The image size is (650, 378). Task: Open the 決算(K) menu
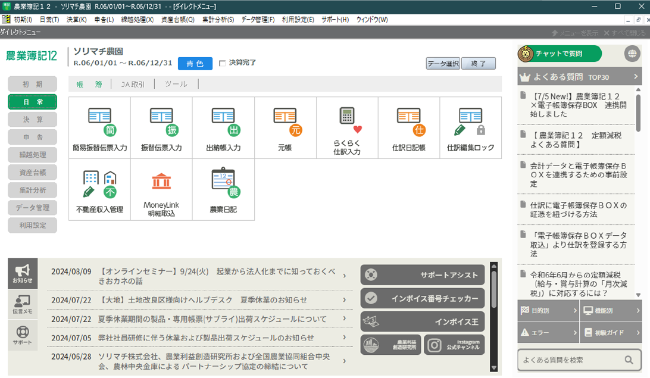pos(76,20)
